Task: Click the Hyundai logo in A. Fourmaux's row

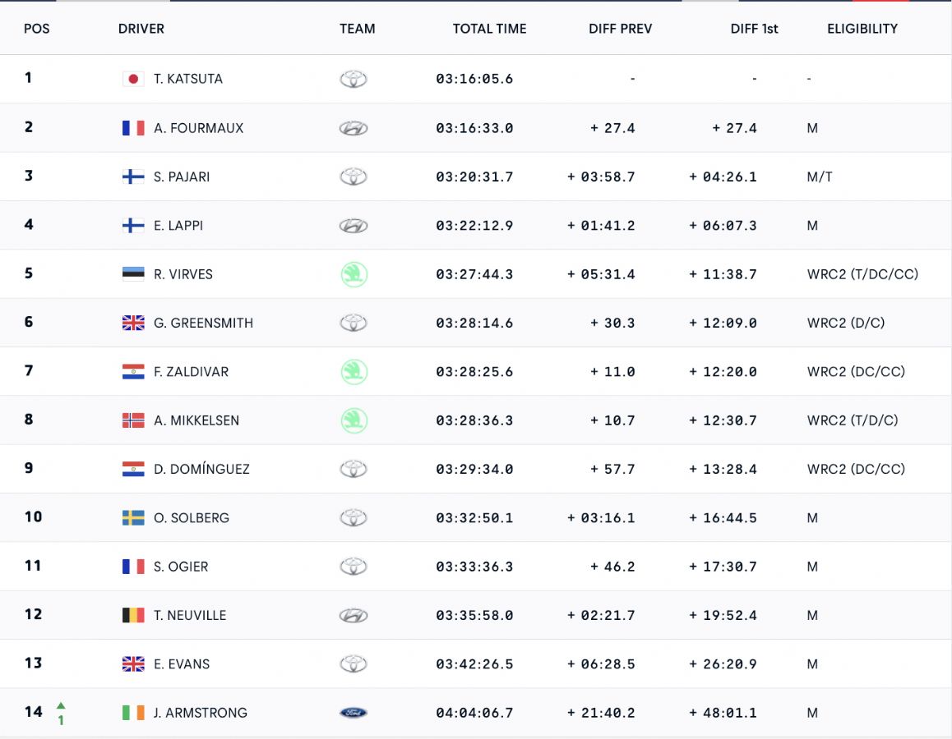Action: pyautogui.click(x=354, y=128)
